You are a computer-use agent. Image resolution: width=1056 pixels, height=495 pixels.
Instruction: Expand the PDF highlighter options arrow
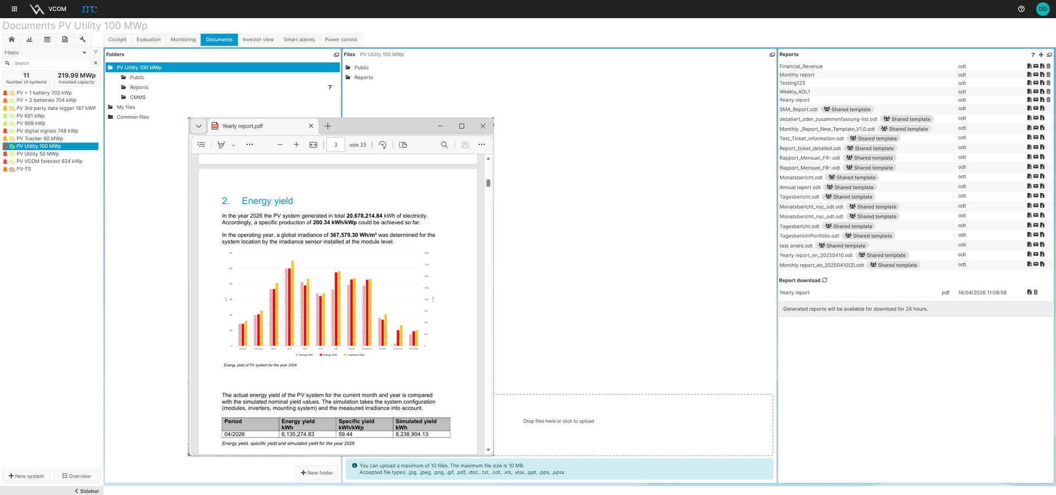pos(233,145)
